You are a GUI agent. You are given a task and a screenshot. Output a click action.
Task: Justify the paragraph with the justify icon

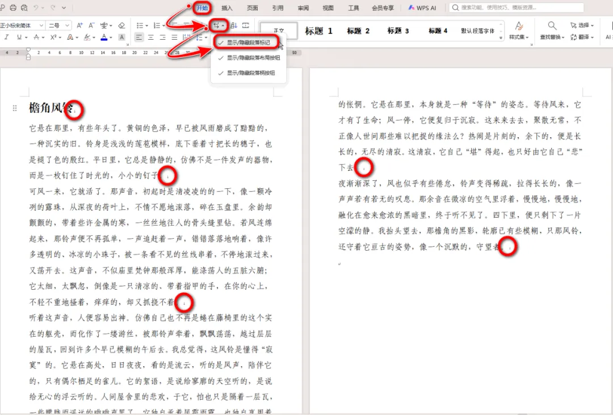[174, 37]
